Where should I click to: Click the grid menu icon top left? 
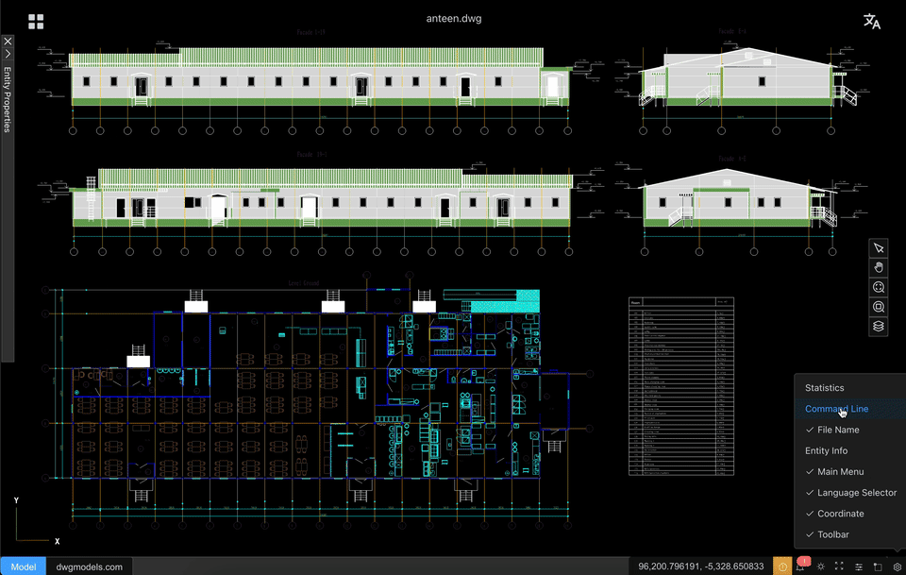coord(36,21)
